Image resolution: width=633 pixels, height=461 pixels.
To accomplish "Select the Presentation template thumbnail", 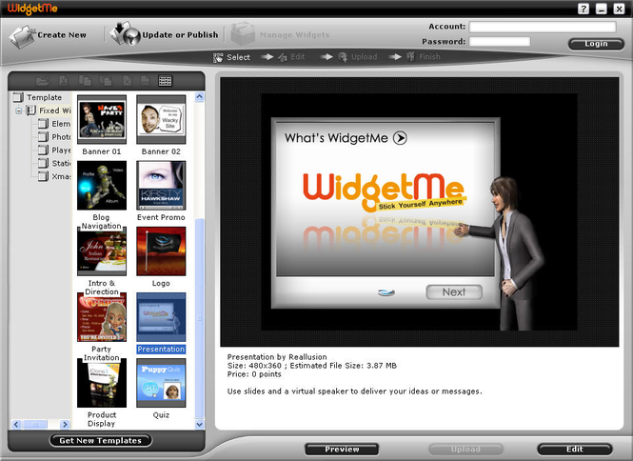I will pos(161,317).
